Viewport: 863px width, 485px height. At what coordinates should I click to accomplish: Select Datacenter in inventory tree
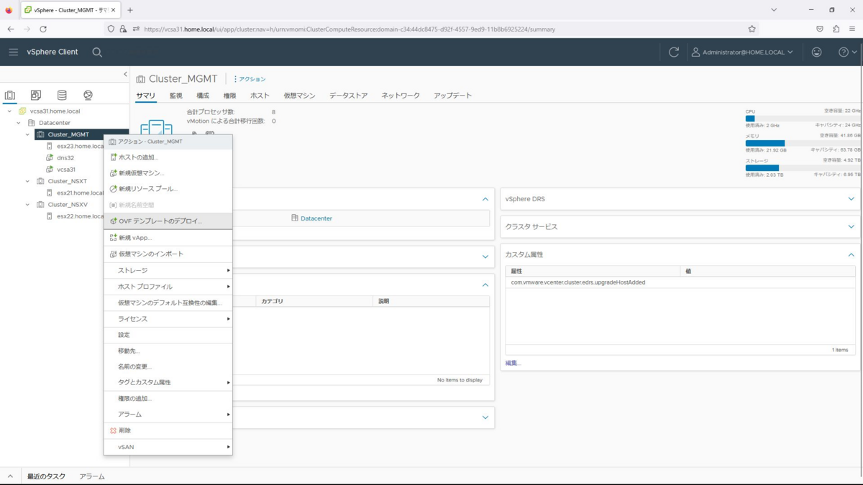(x=55, y=123)
